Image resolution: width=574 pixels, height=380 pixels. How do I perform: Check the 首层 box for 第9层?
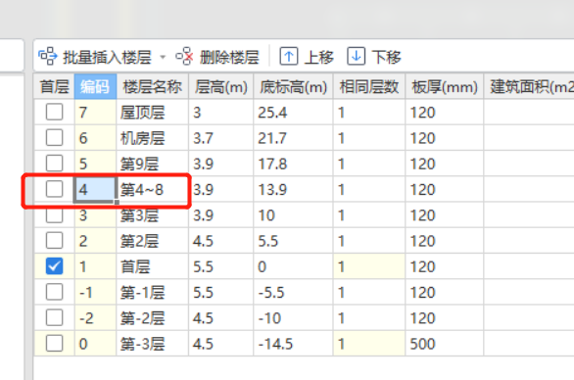[54, 164]
